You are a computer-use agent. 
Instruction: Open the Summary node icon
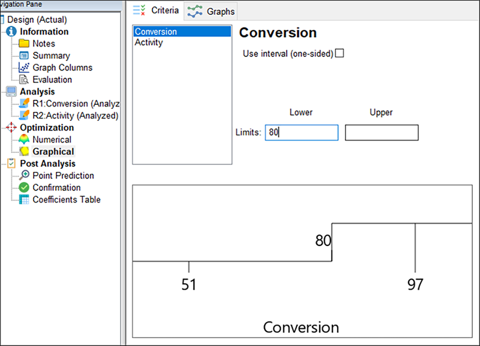[x=24, y=56]
